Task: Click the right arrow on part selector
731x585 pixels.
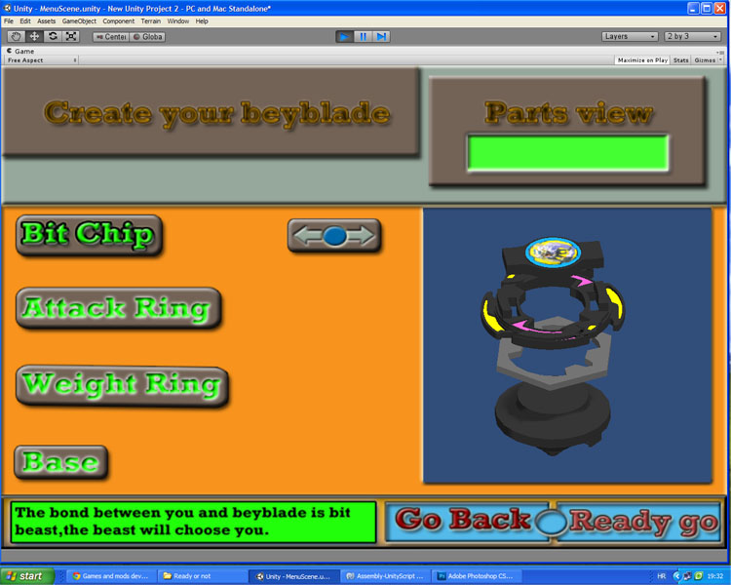Action: point(362,236)
